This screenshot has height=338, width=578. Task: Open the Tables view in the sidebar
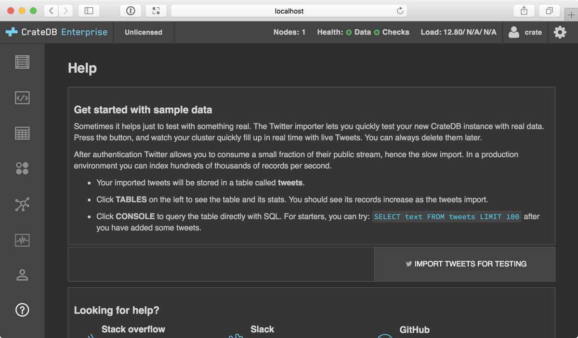(x=22, y=133)
